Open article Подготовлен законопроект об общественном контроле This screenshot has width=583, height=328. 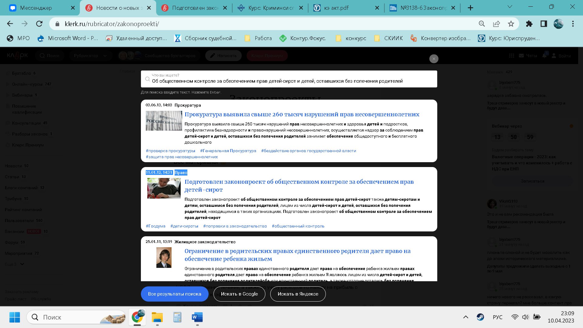[x=299, y=186]
